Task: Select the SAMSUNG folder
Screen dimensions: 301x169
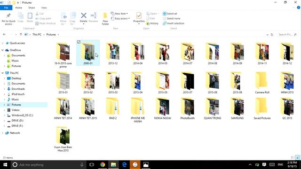Action: 237,108
